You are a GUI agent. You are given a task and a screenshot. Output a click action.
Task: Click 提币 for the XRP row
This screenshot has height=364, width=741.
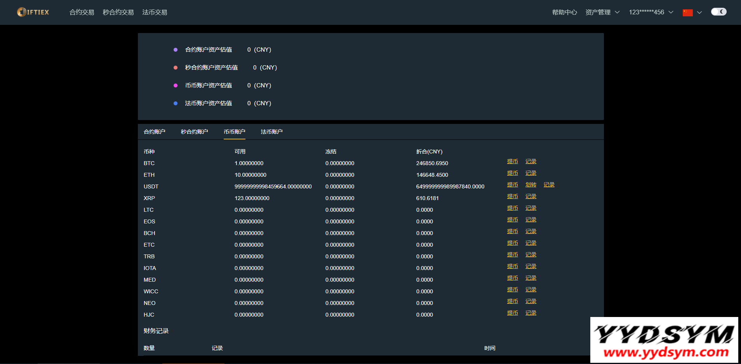coord(512,197)
